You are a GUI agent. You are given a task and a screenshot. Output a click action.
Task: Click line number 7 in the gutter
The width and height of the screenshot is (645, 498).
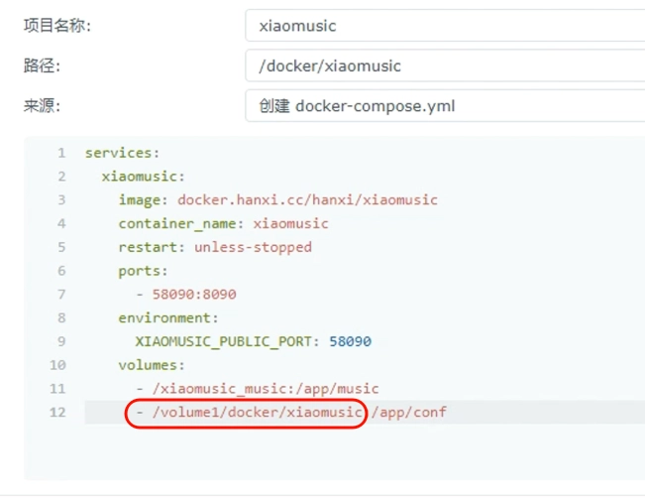(61, 294)
